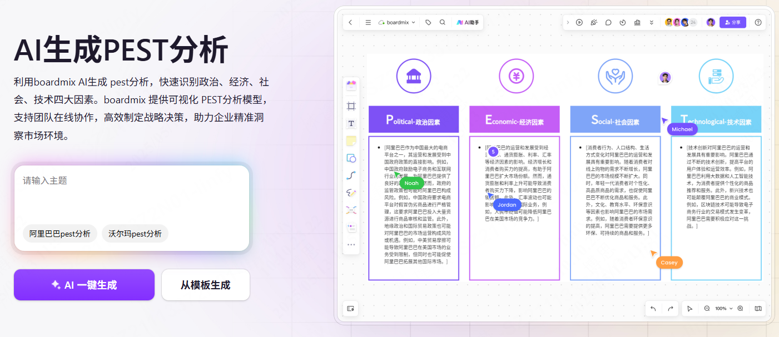Click the floating user avatar near the Social icon
The height and width of the screenshot is (337, 779).
665,78
